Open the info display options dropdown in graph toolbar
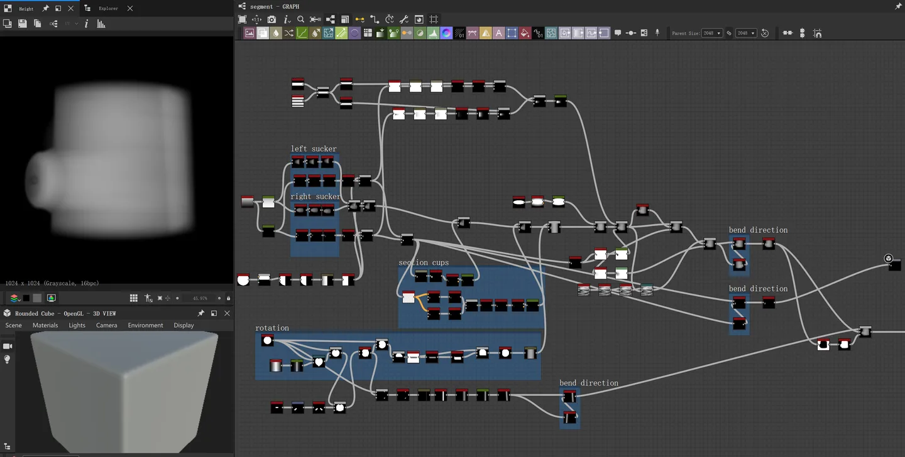 (x=287, y=19)
